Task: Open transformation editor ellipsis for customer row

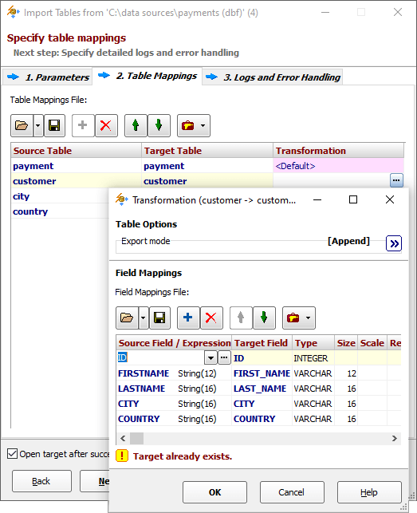Action: 396,180
